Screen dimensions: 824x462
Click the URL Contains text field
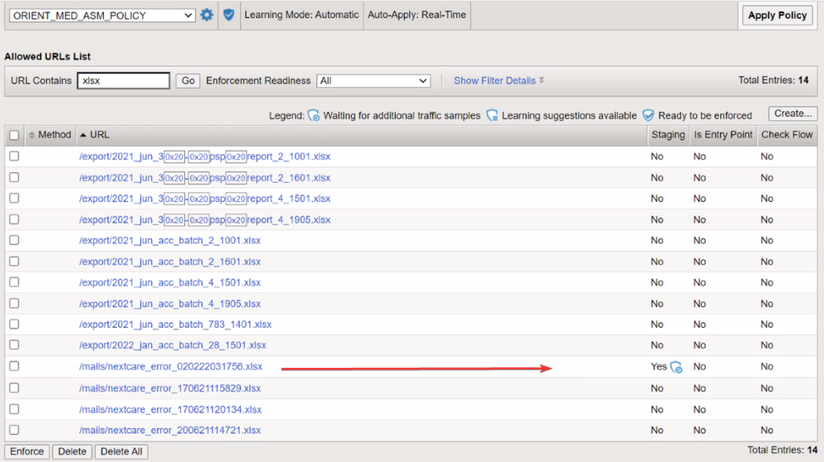(x=124, y=81)
